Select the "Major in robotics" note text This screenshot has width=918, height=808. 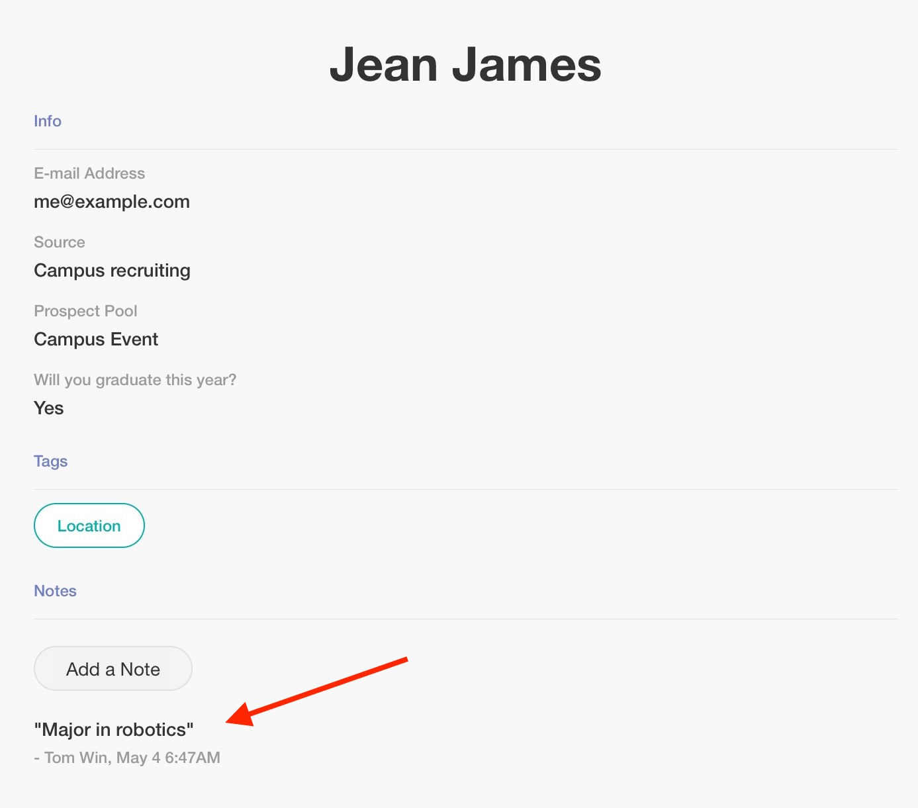tap(114, 730)
